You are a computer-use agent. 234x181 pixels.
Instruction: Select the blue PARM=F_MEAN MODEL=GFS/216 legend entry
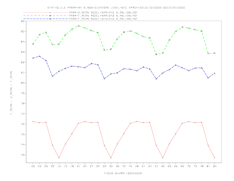(x=80, y=19)
